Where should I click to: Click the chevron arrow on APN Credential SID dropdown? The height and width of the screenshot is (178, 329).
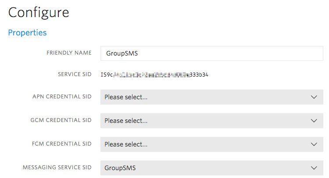[314, 97]
